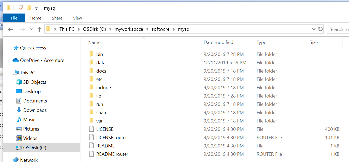The height and width of the screenshot is (162, 349).
Task: Click the Refresh button in address bar
Action: [x=321, y=29]
